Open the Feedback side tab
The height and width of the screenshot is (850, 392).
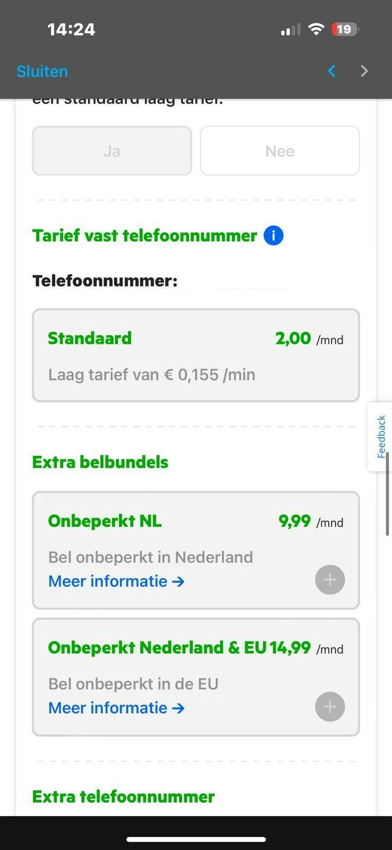pos(380,437)
